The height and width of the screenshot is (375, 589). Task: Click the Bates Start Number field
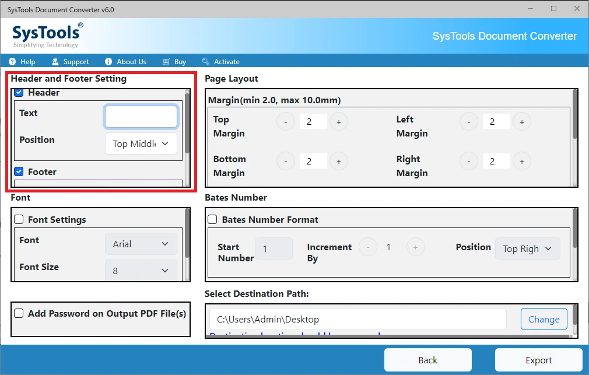pyautogui.click(x=274, y=248)
